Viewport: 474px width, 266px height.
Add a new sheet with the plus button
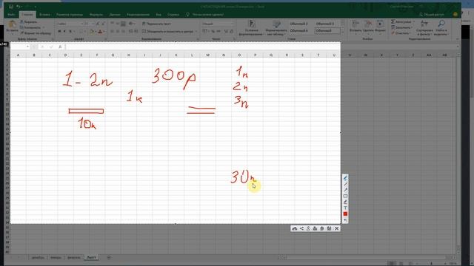click(x=109, y=258)
